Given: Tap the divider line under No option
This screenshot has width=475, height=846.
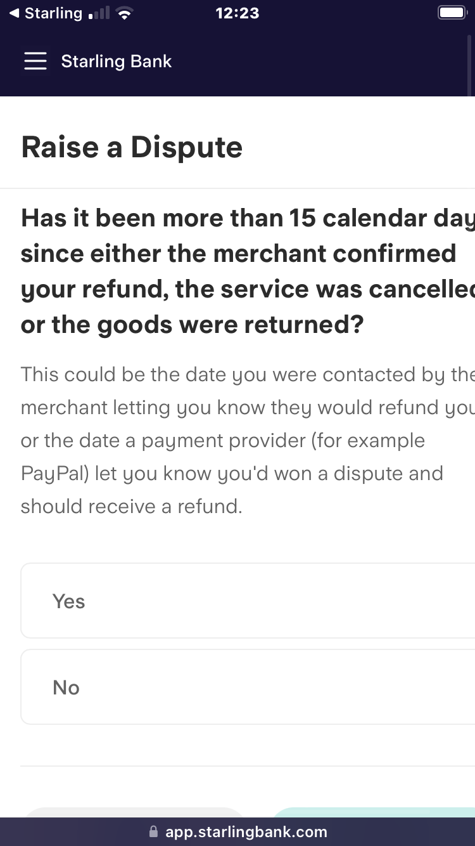Looking at the screenshot, I should [248, 766].
